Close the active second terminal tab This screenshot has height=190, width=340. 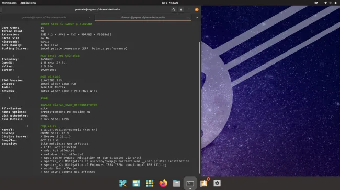(x=188, y=17)
